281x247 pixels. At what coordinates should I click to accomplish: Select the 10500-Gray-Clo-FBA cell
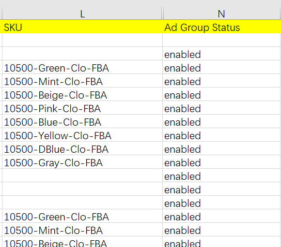pyautogui.click(x=82, y=162)
